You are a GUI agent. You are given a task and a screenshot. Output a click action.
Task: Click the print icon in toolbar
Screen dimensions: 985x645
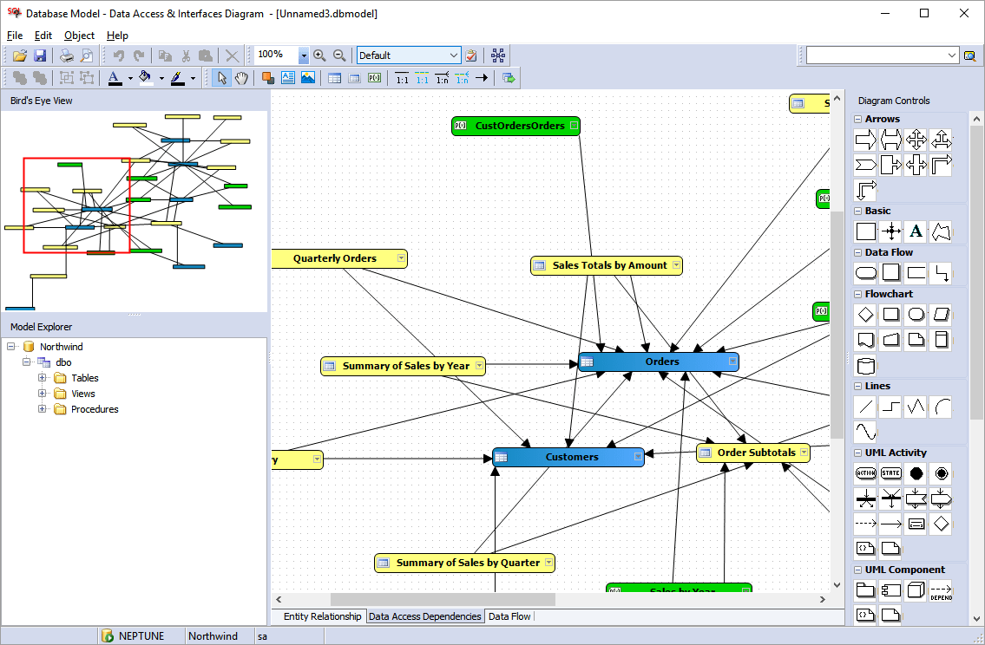click(x=67, y=55)
